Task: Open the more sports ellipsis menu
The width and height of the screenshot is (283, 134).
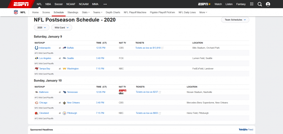Action: pyautogui.click(x=105, y=4)
